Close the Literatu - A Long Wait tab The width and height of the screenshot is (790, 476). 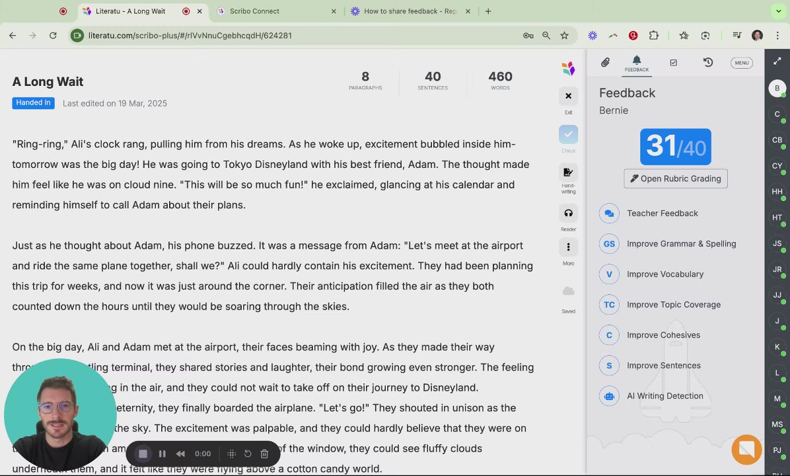[199, 11]
